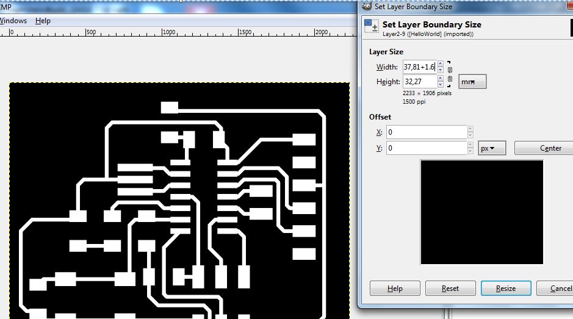Click the Cancel button
Screen dimensions: 573x319
click(555, 289)
